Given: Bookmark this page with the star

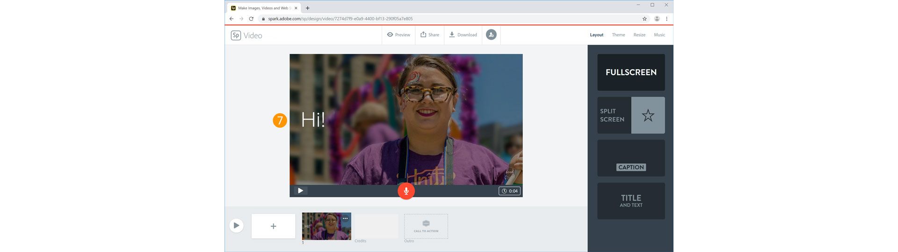Looking at the screenshot, I should (x=645, y=19).
